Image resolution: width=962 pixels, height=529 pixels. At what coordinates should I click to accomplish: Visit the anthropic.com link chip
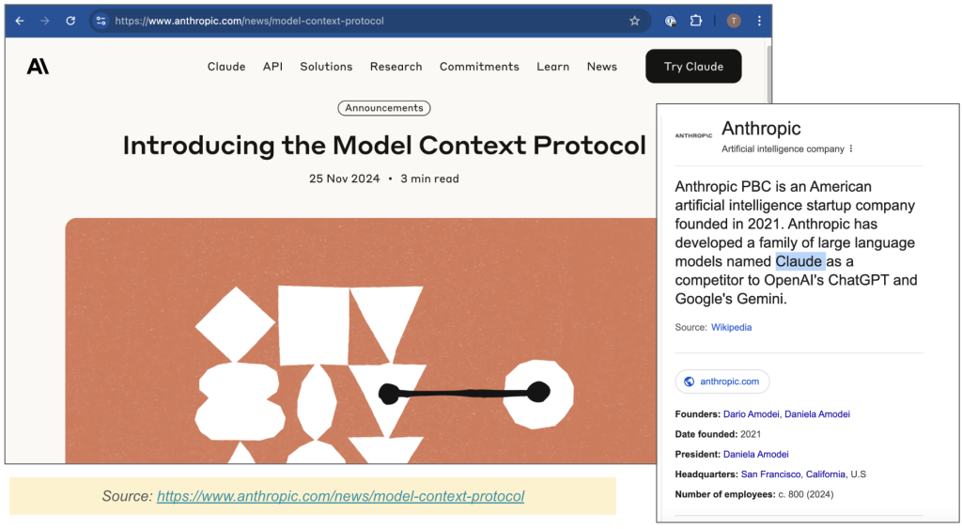pyautogui.click(x=722, y=381)
